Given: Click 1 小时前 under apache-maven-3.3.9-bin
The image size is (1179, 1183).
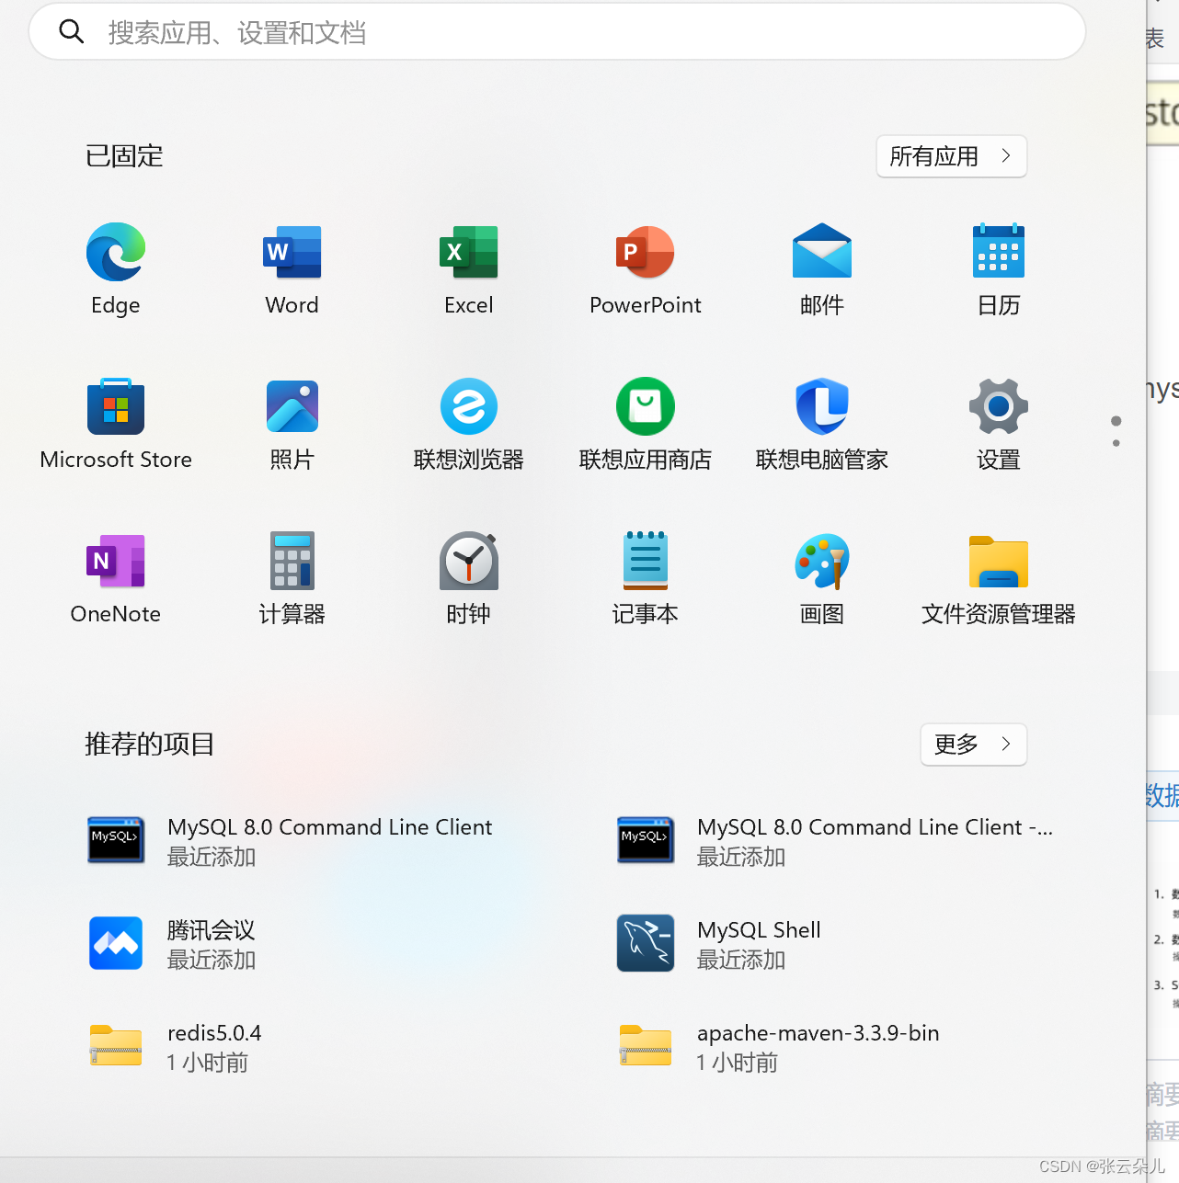Looking at the screenshot, I should click(x=738, y=1063).
